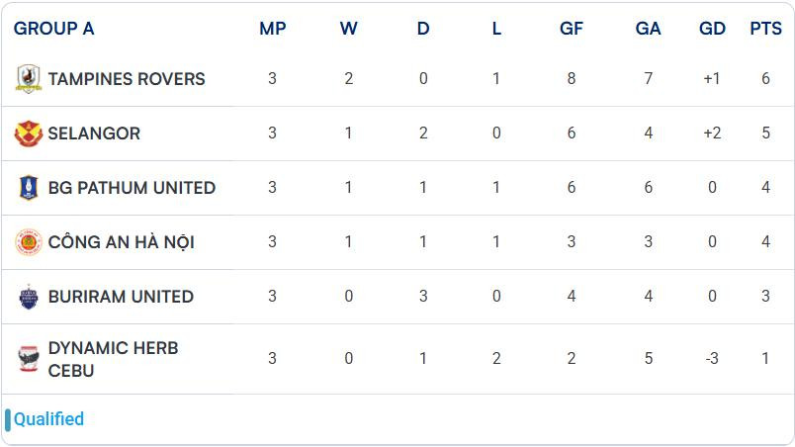Open the Dynamic Herb Cebu team
Viewport: 795px width, 447px height.
(x=113, y=359)
